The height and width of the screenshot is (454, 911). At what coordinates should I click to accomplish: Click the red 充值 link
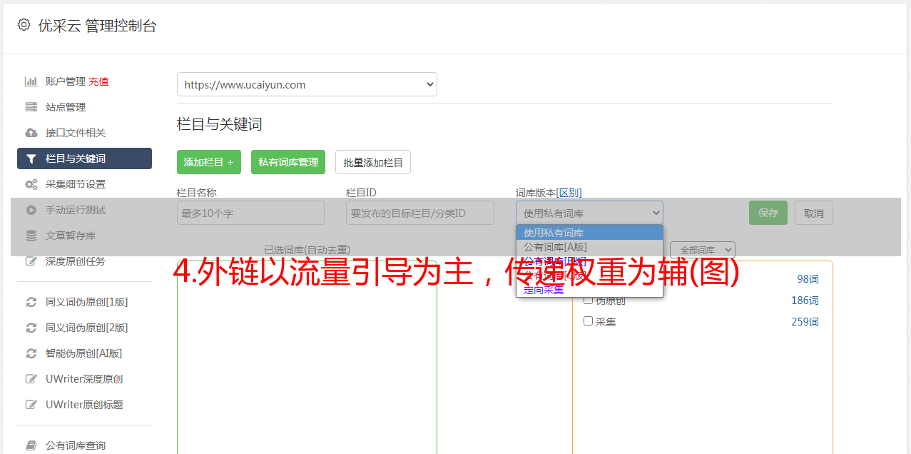pyautogui.click(x=98, y=81)
